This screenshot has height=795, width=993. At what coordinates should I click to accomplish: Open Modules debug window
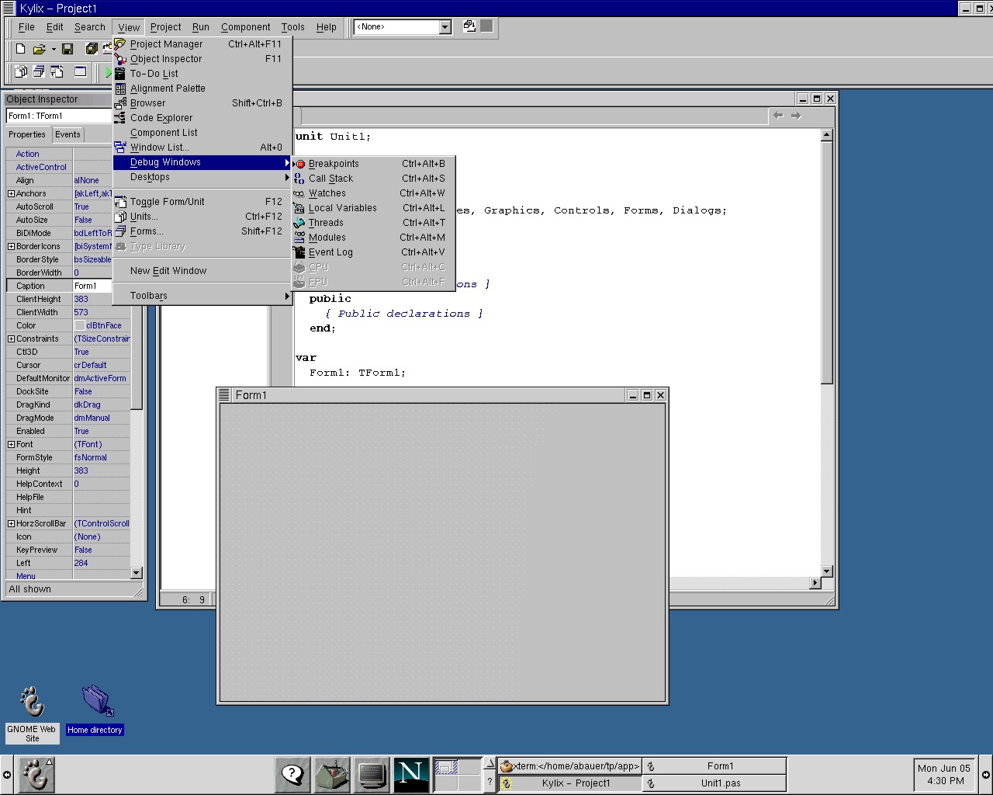click(x=373, y=238)
